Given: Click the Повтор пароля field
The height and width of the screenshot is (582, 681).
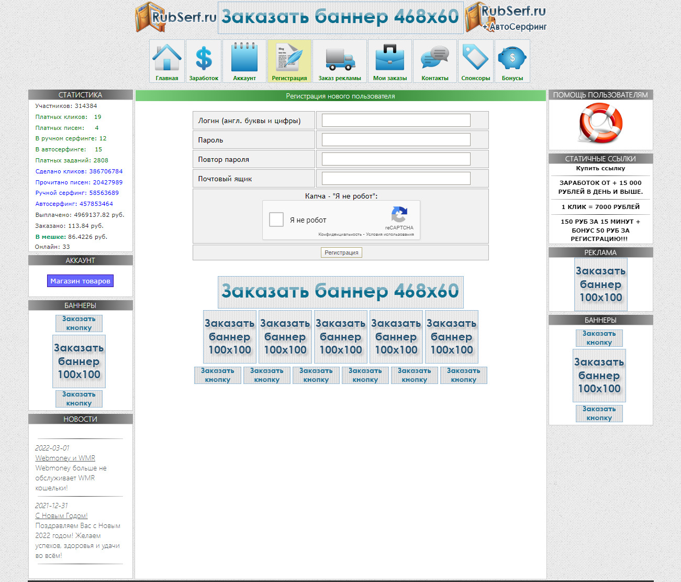Looking at the screenshot, I should pos(396,159).
